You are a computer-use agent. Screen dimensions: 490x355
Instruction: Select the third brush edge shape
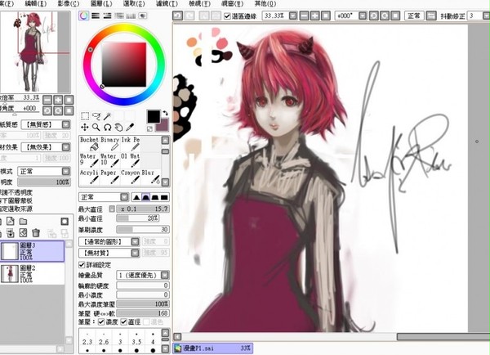(155, 197)
